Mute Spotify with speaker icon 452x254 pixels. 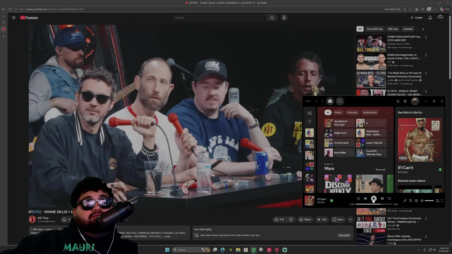point(422,201)
